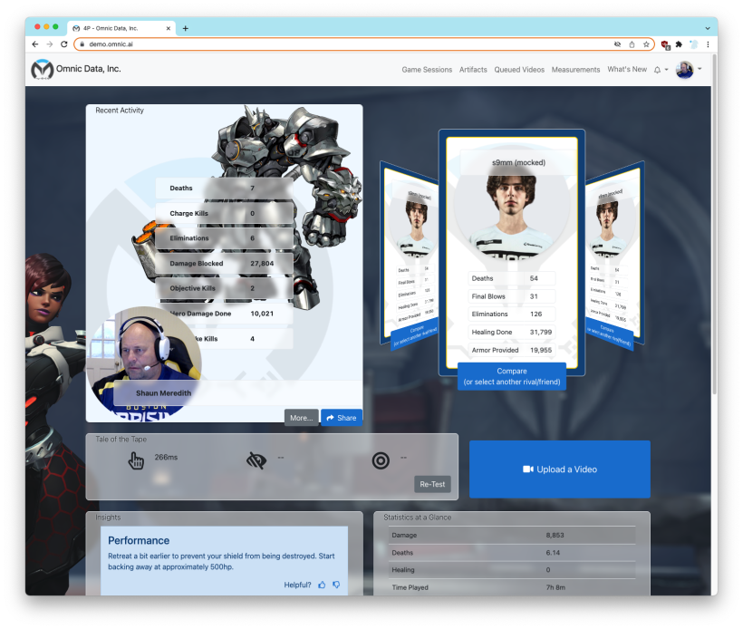Click the Shaun Meredith webcam avatar
Image resolution: width=743 pixels, height=629 pixels.
[x=143, y=363]
